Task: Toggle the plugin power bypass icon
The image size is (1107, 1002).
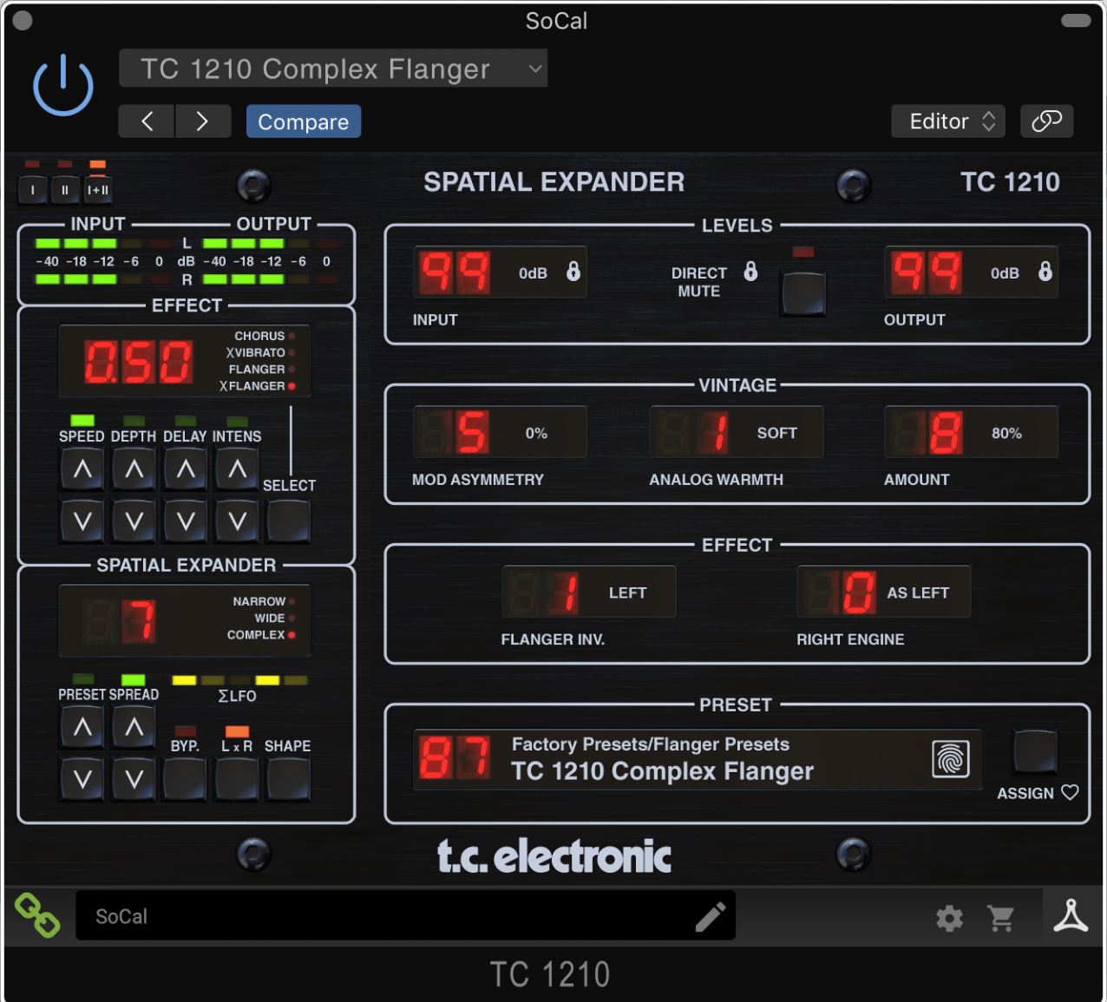Action: pyautogui.click(x=63, y=85)
